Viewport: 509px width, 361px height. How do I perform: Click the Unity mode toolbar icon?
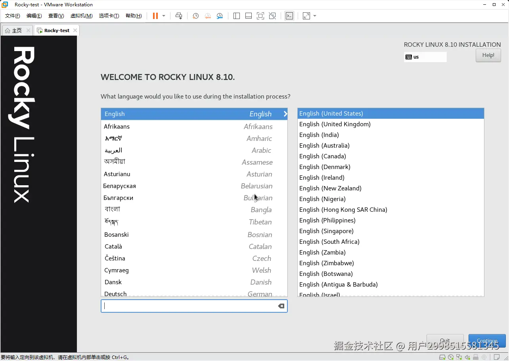pyautogui.click(x=272, y=16)
